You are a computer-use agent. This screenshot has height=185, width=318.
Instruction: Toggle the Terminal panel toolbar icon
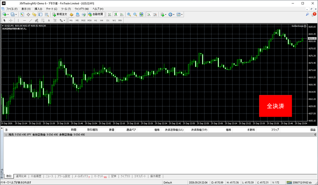point(41,14)
